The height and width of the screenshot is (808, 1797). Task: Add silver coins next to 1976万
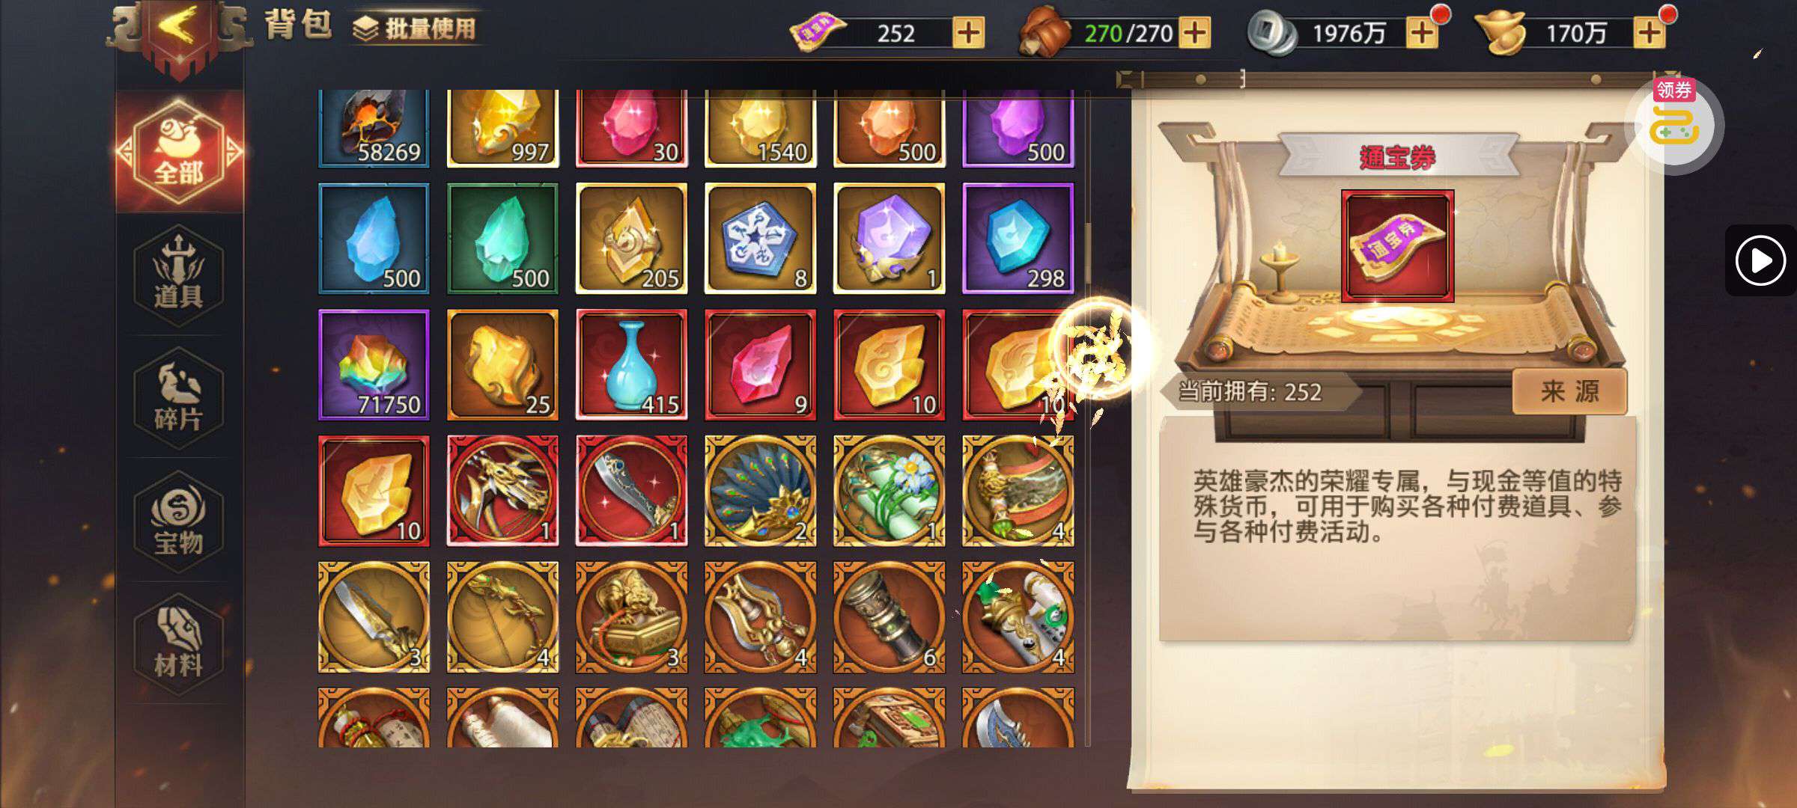click(1422, 33)
